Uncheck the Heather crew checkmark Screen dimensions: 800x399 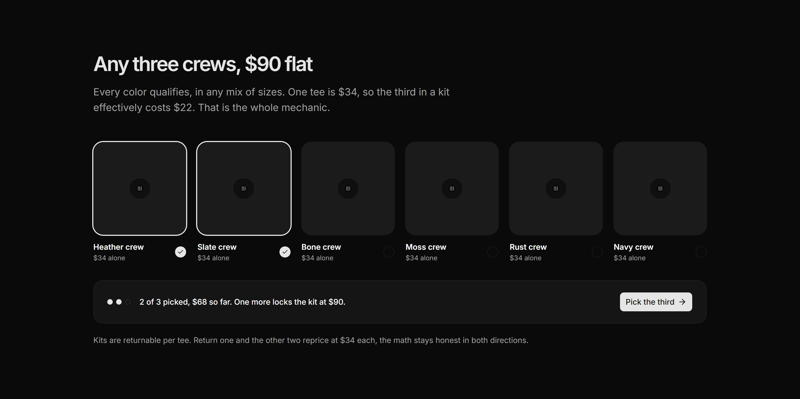(x=181, y=252)
